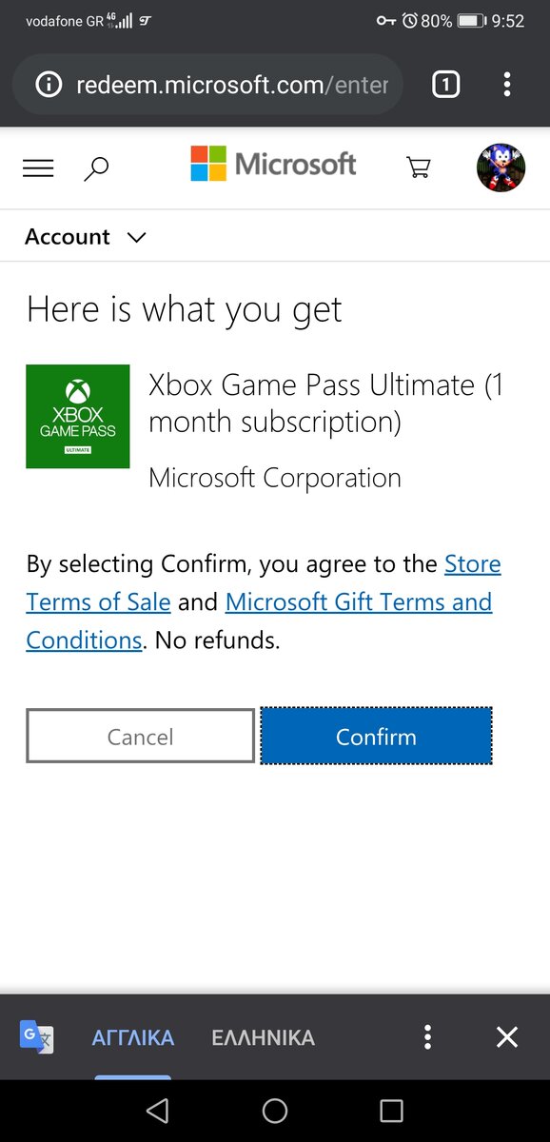Viewport: 550px width, 1142px height.
Task: Tap the Microsoft logo
Action: (273, 164)
